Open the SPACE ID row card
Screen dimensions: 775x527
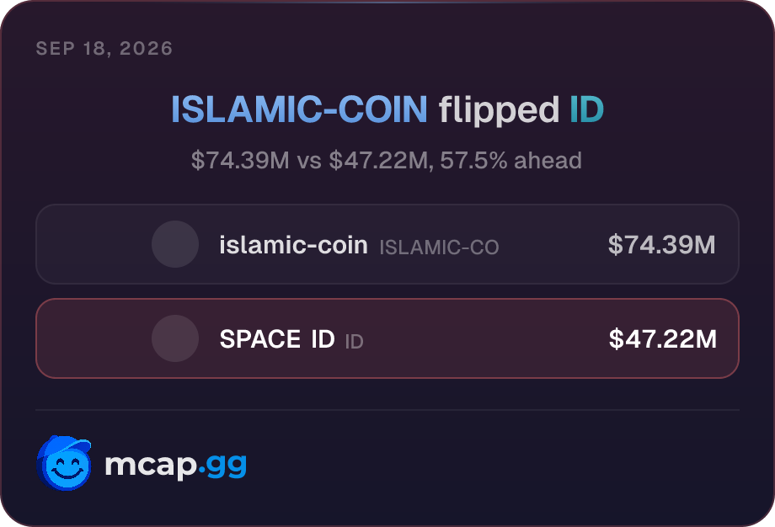(x=387, y=338)
